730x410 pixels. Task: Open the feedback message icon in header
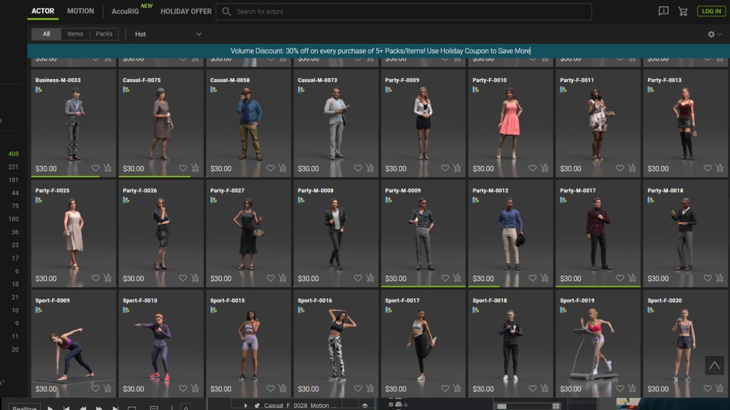tap(664, 11)
